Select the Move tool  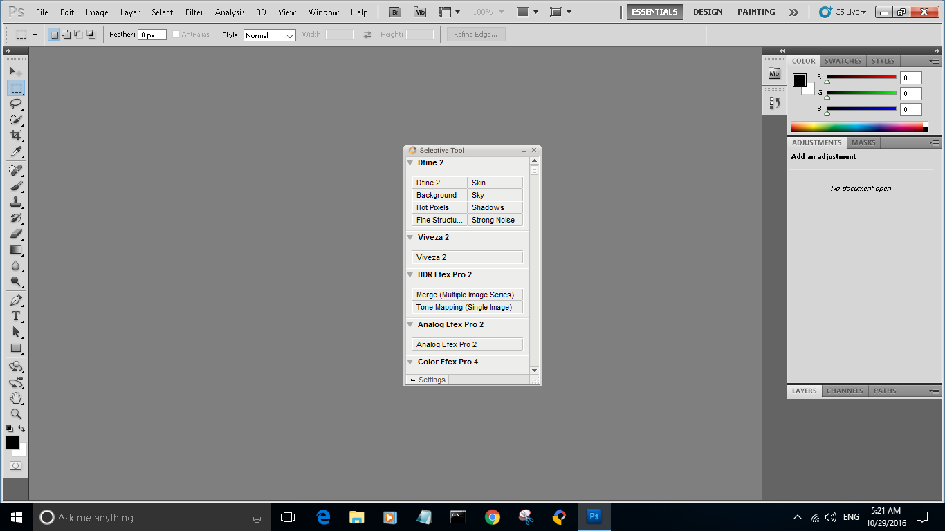pos(16,72)
